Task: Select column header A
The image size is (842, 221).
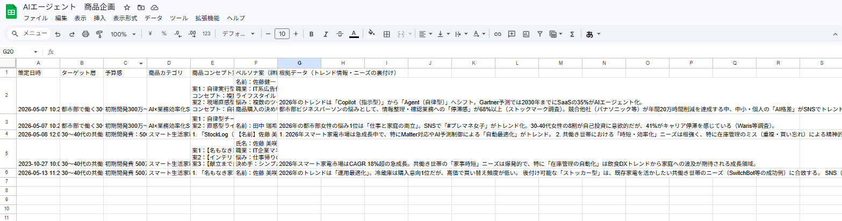Action: pyautogui.click(x=38, y=63)
